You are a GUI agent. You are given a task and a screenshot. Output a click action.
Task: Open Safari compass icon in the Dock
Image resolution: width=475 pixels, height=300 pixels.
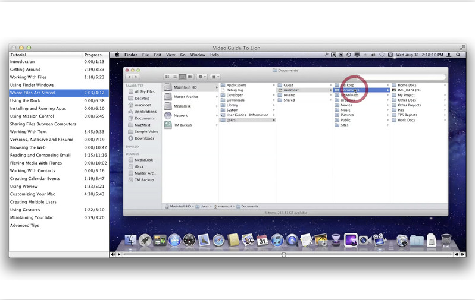coord(218,241)
